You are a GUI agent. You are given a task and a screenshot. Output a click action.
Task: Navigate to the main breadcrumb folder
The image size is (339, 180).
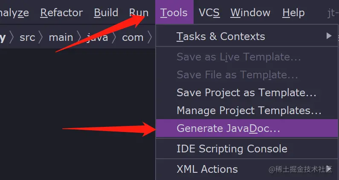tap(61, 37)
